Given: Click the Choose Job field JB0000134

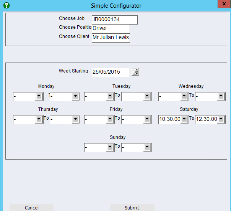Looking at the screenshot, I should click(x=114, y=20).
